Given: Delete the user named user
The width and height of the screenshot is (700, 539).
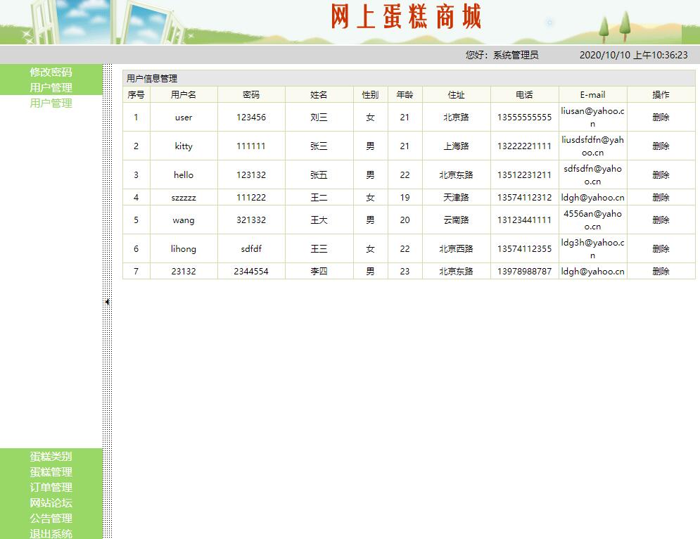Looking at the screenshot, I should coord(659,117).
